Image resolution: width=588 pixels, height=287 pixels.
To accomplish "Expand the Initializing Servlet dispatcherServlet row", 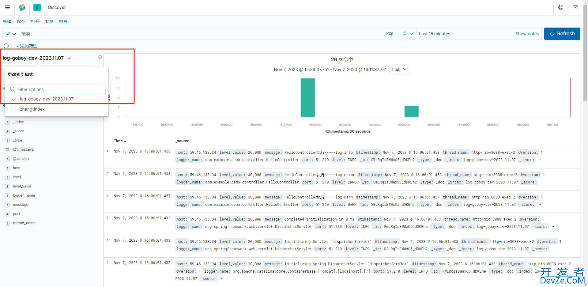I will [108, 240].
